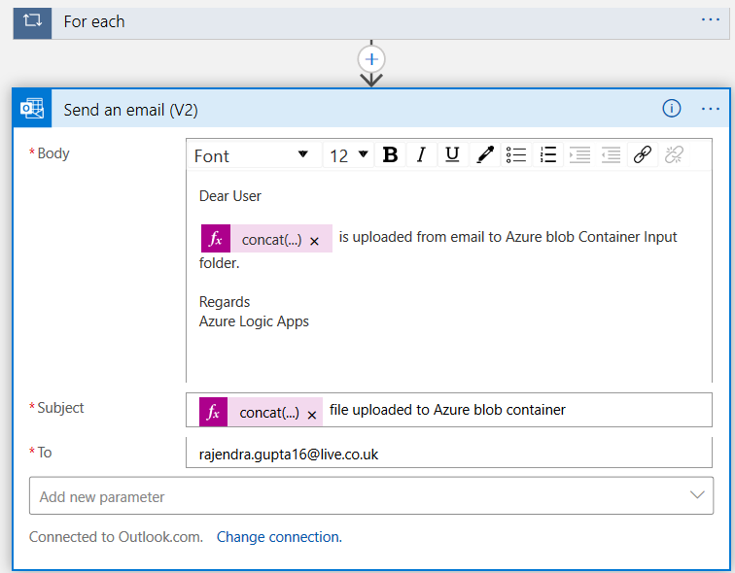The width and height of the screenshot is (735, 573).
Task: Insert a numbered list
Action: point(548,155)
